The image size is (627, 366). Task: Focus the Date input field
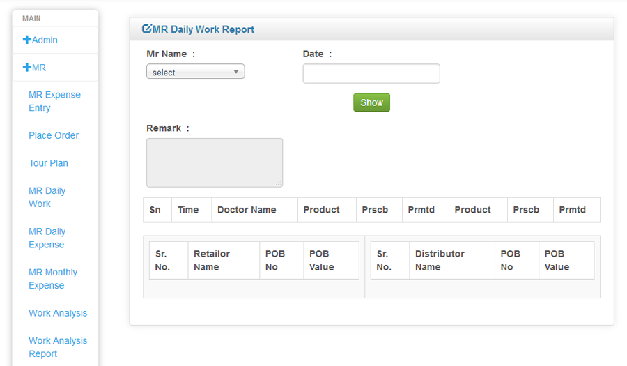click(371, 74)
